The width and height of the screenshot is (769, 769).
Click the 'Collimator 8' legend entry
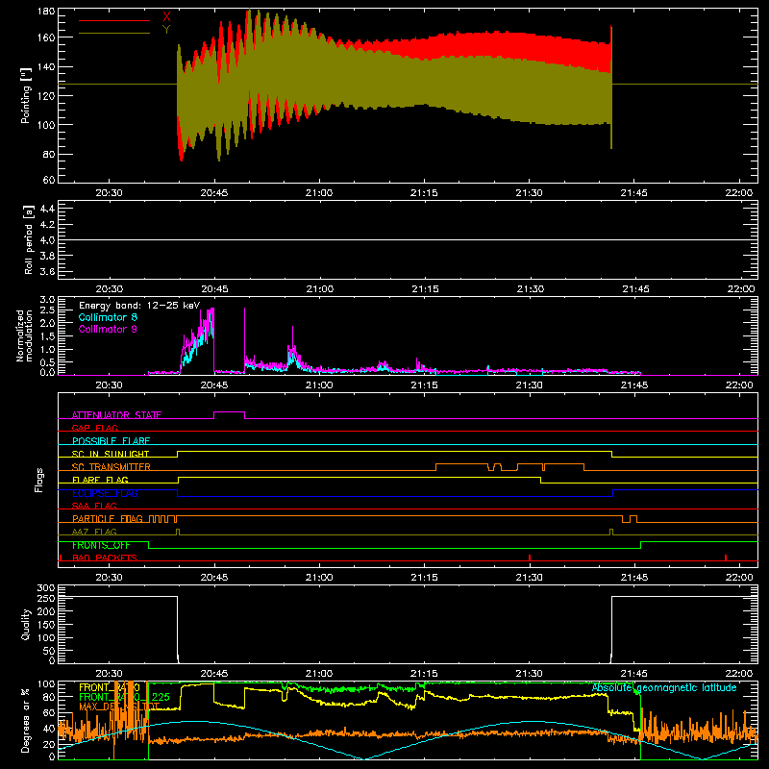(108, 317)
